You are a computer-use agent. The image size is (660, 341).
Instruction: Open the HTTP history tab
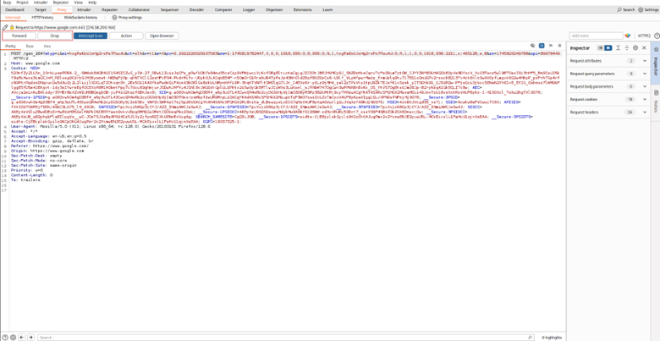(42, 17)
